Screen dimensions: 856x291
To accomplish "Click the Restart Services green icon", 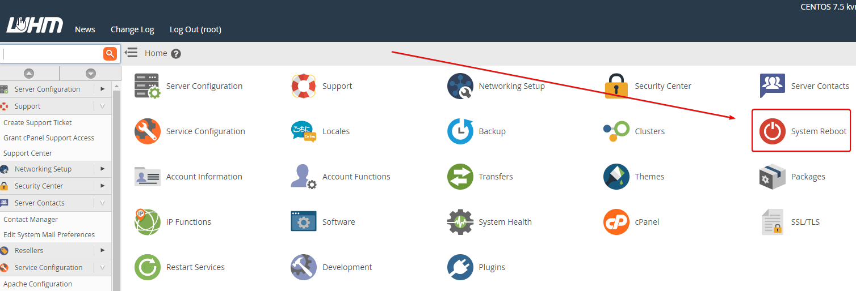I will (x=148, y=267).
